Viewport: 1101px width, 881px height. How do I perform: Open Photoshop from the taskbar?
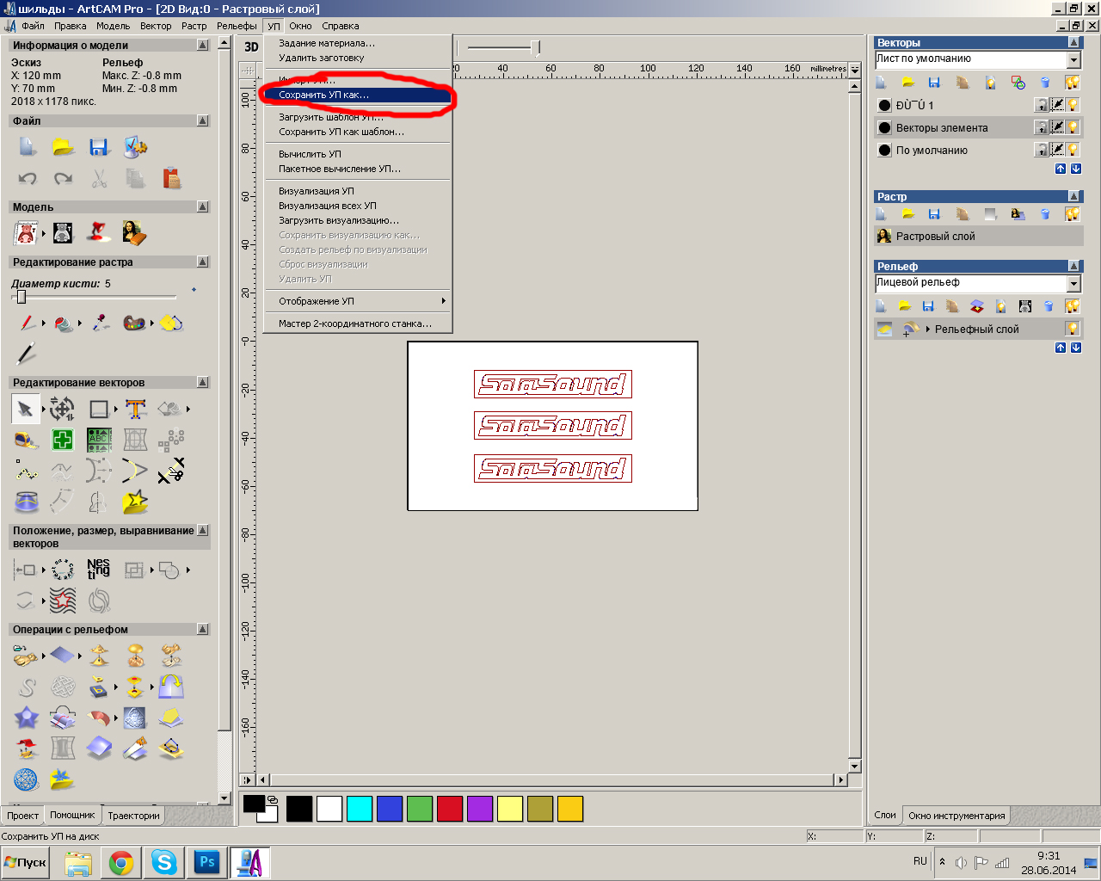pos(207,862)
